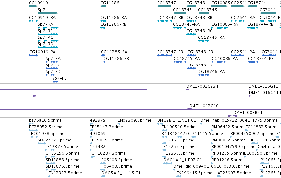Click EST AT25907.5prime

tap(234, 173)
